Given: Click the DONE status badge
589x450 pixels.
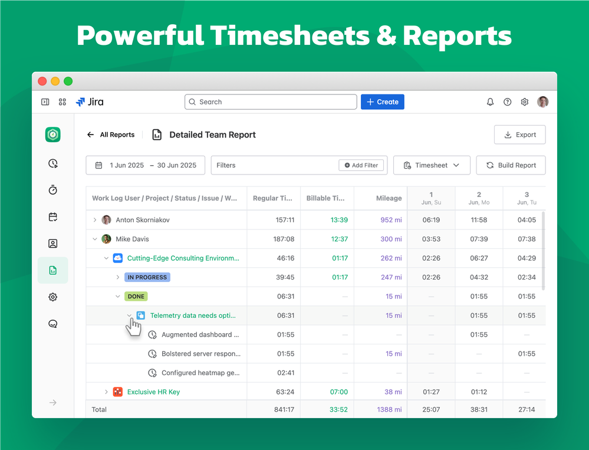Looking at the screenshot, I should 136,297.
